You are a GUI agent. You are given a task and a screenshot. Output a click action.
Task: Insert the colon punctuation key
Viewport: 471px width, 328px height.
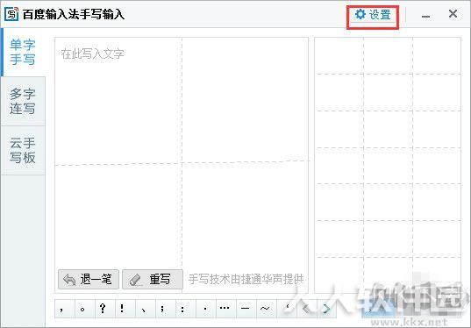click(x=185, y=309)
